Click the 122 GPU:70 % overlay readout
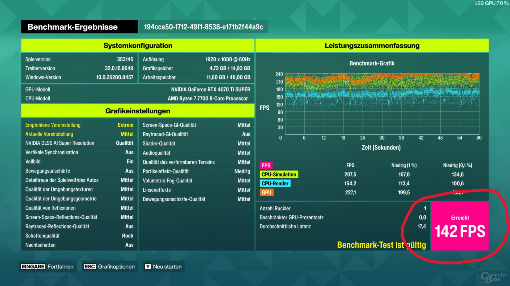510x286 pixels. point(491,3)
